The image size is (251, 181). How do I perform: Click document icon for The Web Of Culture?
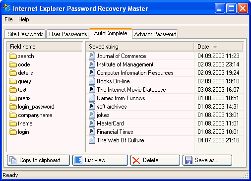click(92, 140)
